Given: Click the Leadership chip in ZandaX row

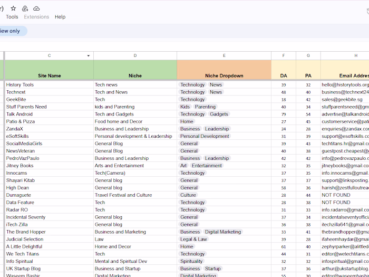Looking at the screenshot, I should click(217, 129).
